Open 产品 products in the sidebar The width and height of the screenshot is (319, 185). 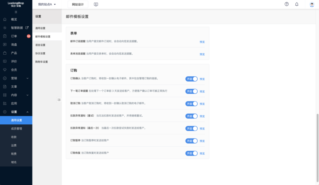coord(14,53)
